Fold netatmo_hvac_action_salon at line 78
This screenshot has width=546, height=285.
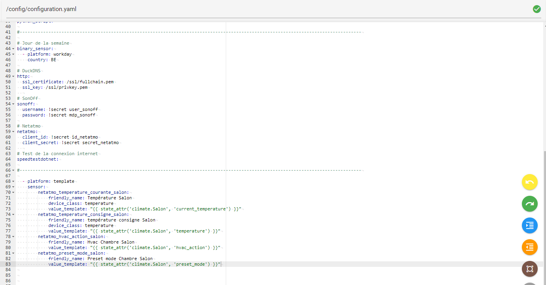click(x=13, y=237)
